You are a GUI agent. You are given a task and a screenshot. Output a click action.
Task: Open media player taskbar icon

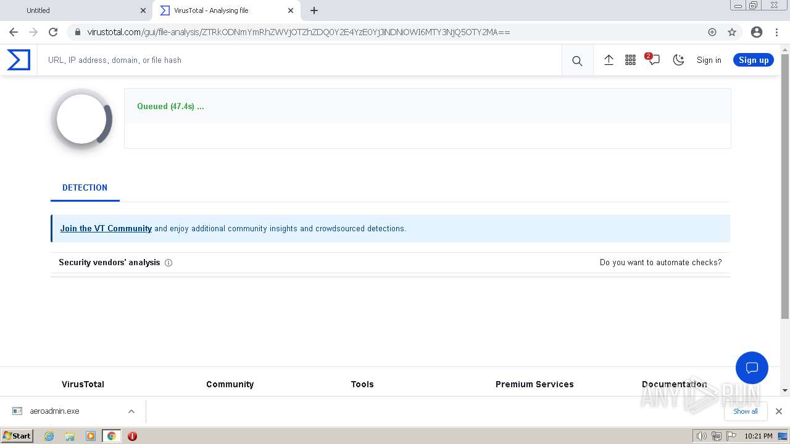[x=91, y=436]
